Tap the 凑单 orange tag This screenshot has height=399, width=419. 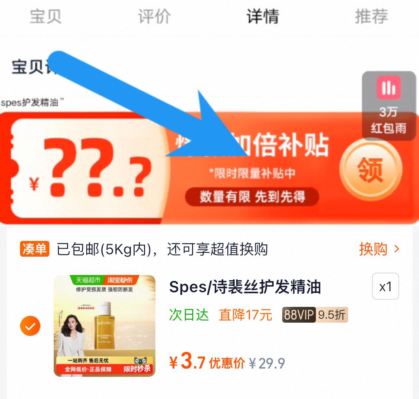click(x=35, y=249)
